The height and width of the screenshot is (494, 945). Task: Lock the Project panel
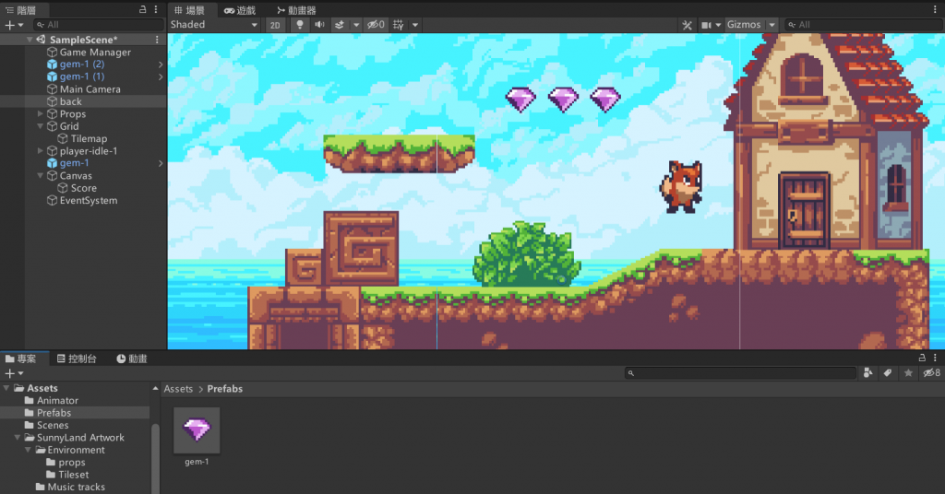pos(922,358)
